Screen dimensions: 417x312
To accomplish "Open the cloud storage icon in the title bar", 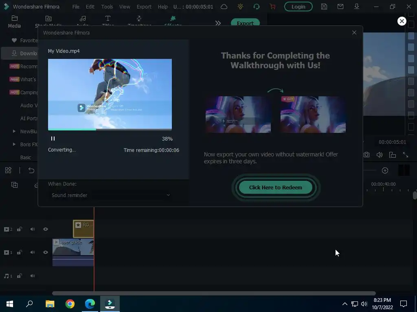I will tap(224, 6).
